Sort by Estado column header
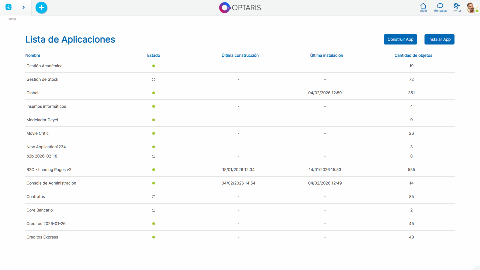Image resolution: width=480 pixels, height=270 pixels. pos(153,55)
